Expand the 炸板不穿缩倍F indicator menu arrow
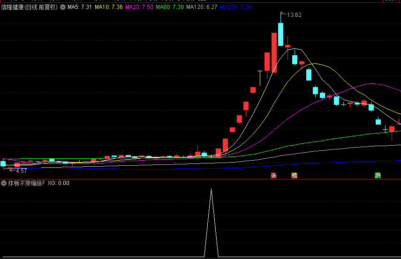Screen dimensions: 401x259 tap(4, 183)
